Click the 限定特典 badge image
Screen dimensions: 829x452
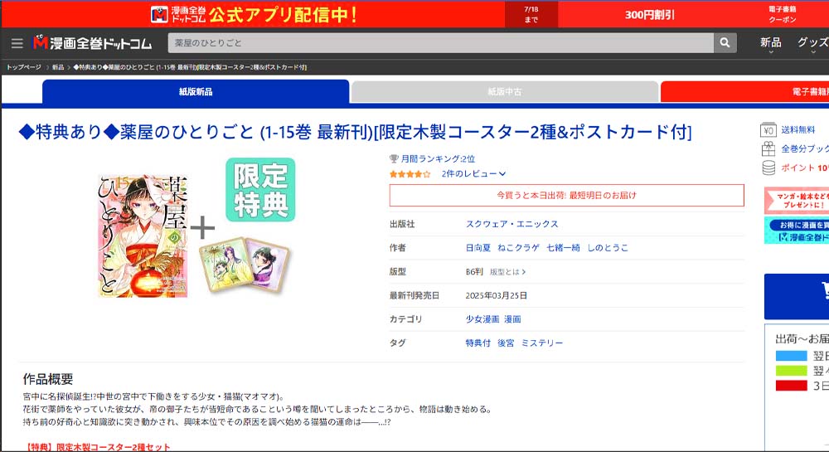pos(260,190)
